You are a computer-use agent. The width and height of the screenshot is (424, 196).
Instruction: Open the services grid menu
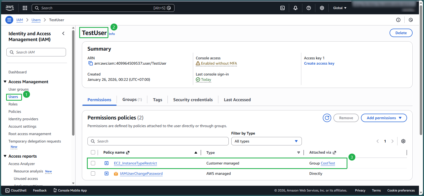coord(25,8)
